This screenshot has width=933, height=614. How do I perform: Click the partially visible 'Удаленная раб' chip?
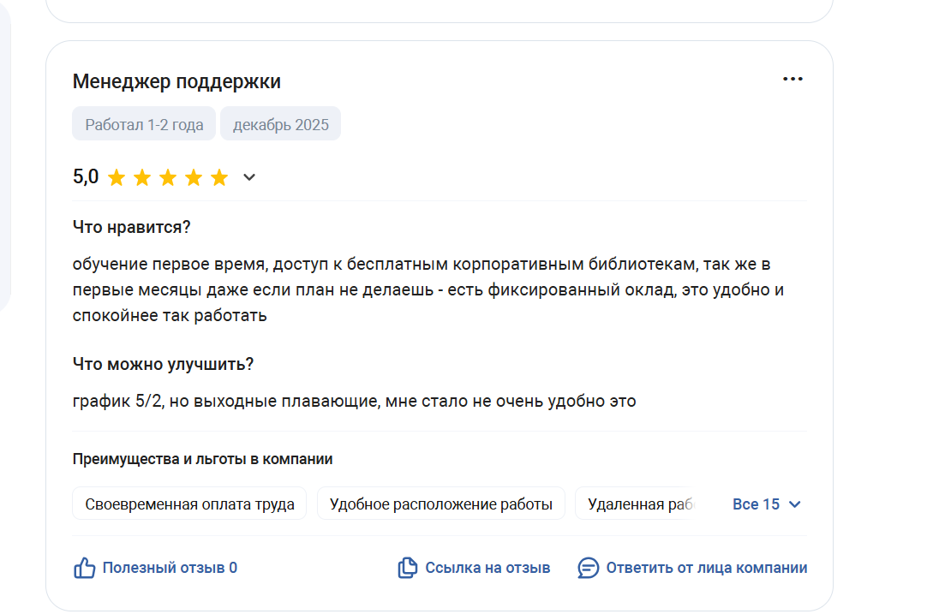pyautogui.click(x=638, y=504)
